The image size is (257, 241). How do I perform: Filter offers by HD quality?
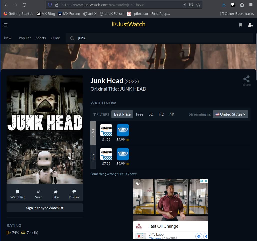(161, 114)
